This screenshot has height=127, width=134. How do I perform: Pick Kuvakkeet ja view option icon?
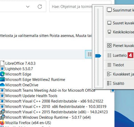[x=109, y=74]
